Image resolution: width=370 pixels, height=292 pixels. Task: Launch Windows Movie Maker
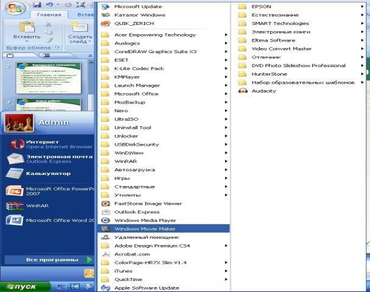(x=163, y=229)
